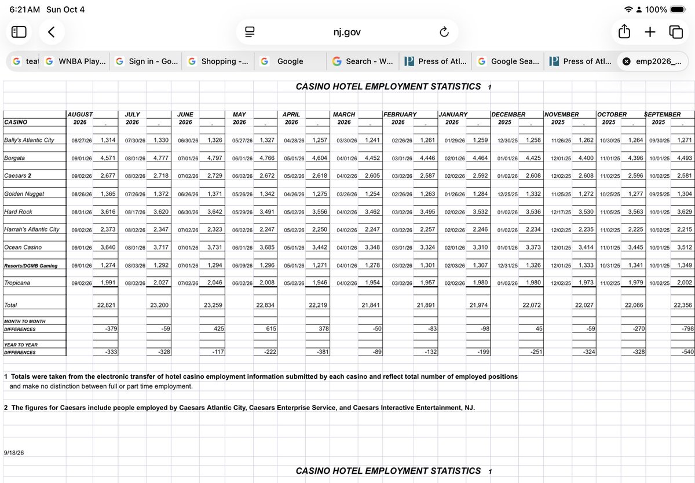Click the Hard Rock row label
This screenshot has width=695, height=483.
pos(18,212)
